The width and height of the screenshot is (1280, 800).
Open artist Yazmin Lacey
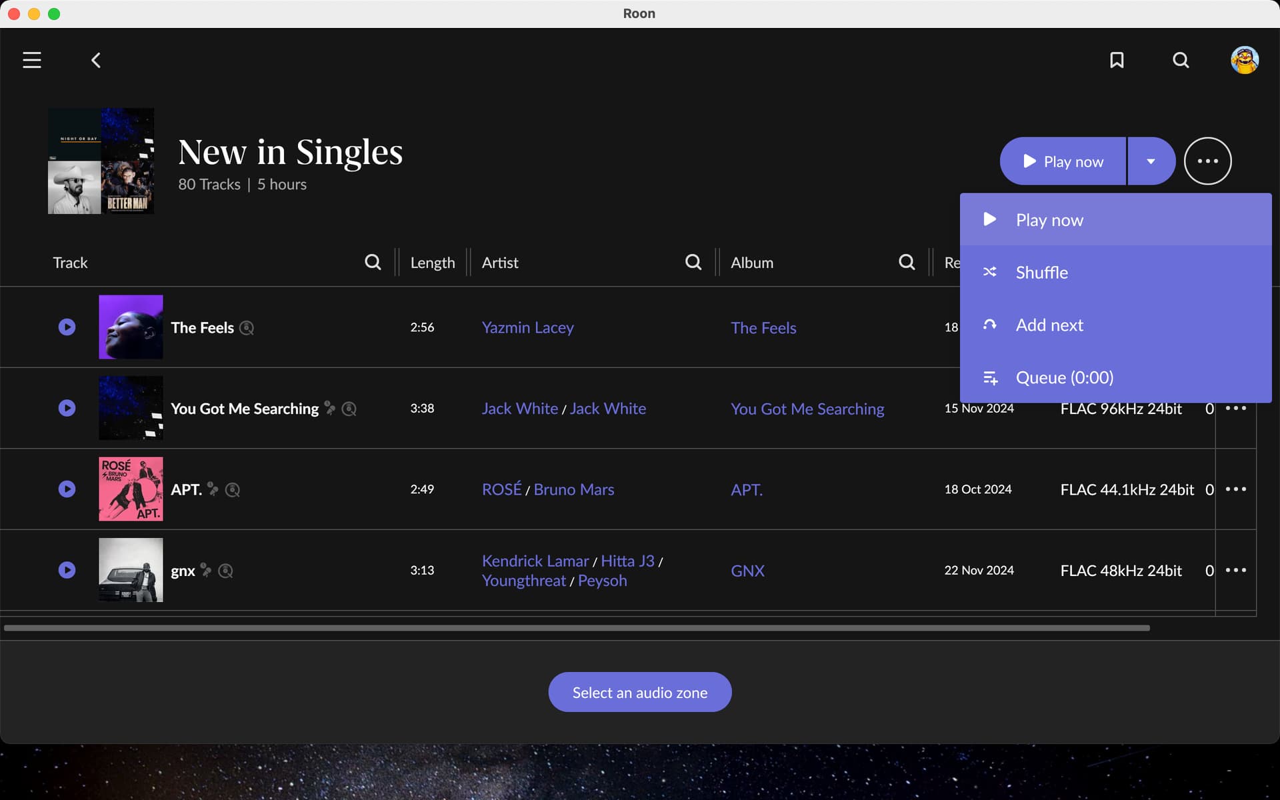pos(527,327)
